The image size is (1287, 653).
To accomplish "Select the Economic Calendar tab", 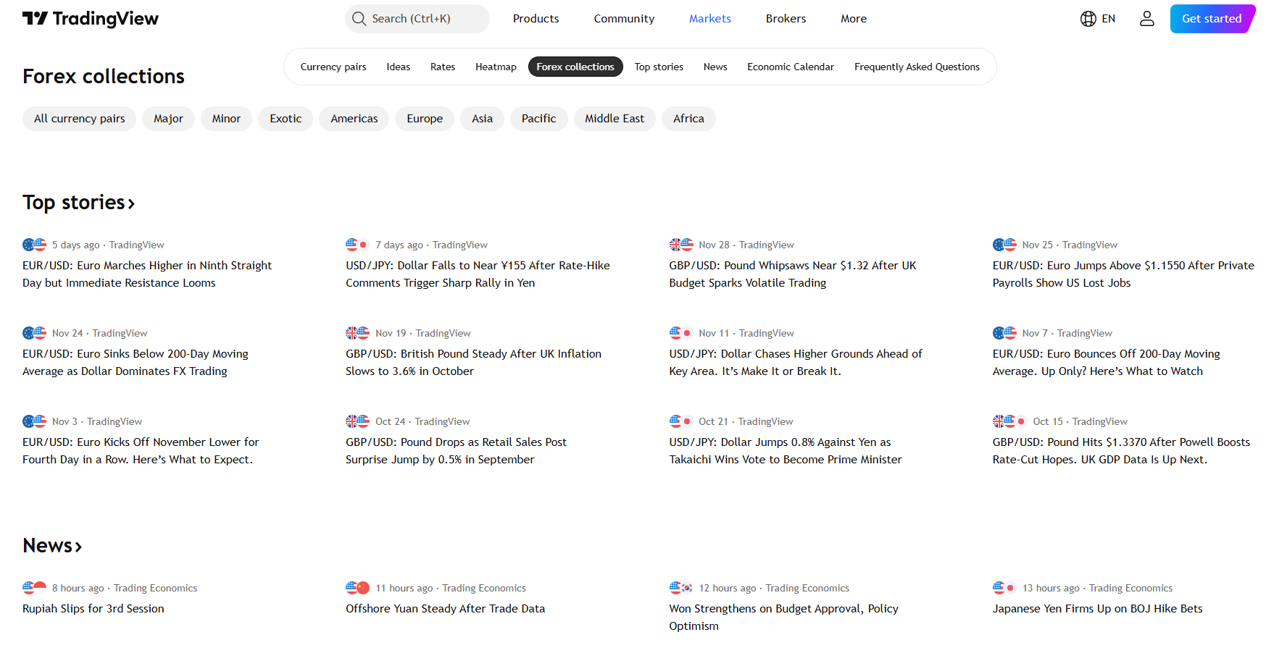I will pyautogui.click(x=790, y=67).
